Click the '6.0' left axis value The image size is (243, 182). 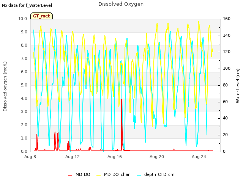[24, 72]
